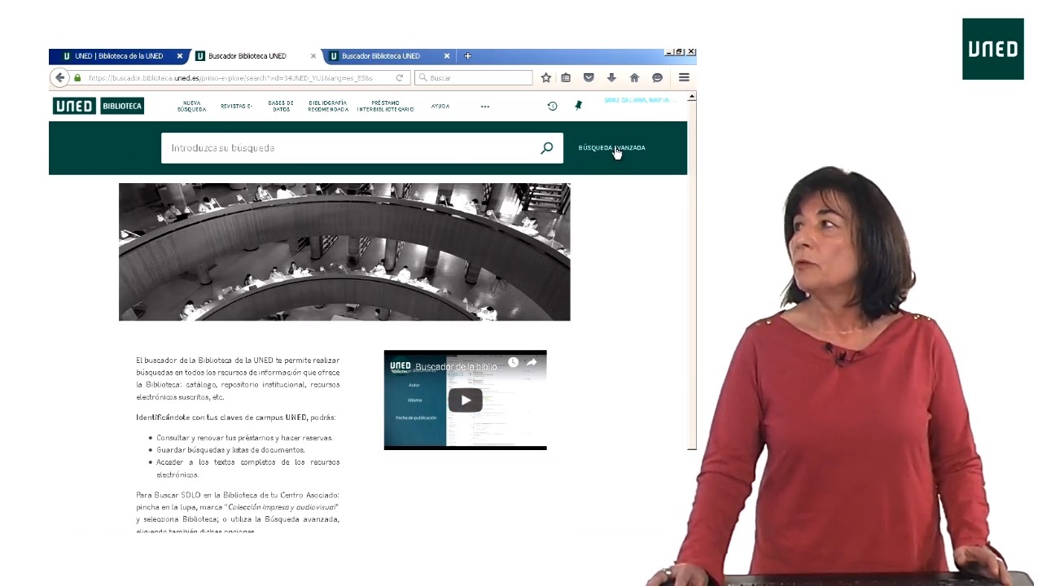The width and height of the screenshot is (1042, 586).
Task: Click the 'Ayuda' menu item
Action: (440, 107)
